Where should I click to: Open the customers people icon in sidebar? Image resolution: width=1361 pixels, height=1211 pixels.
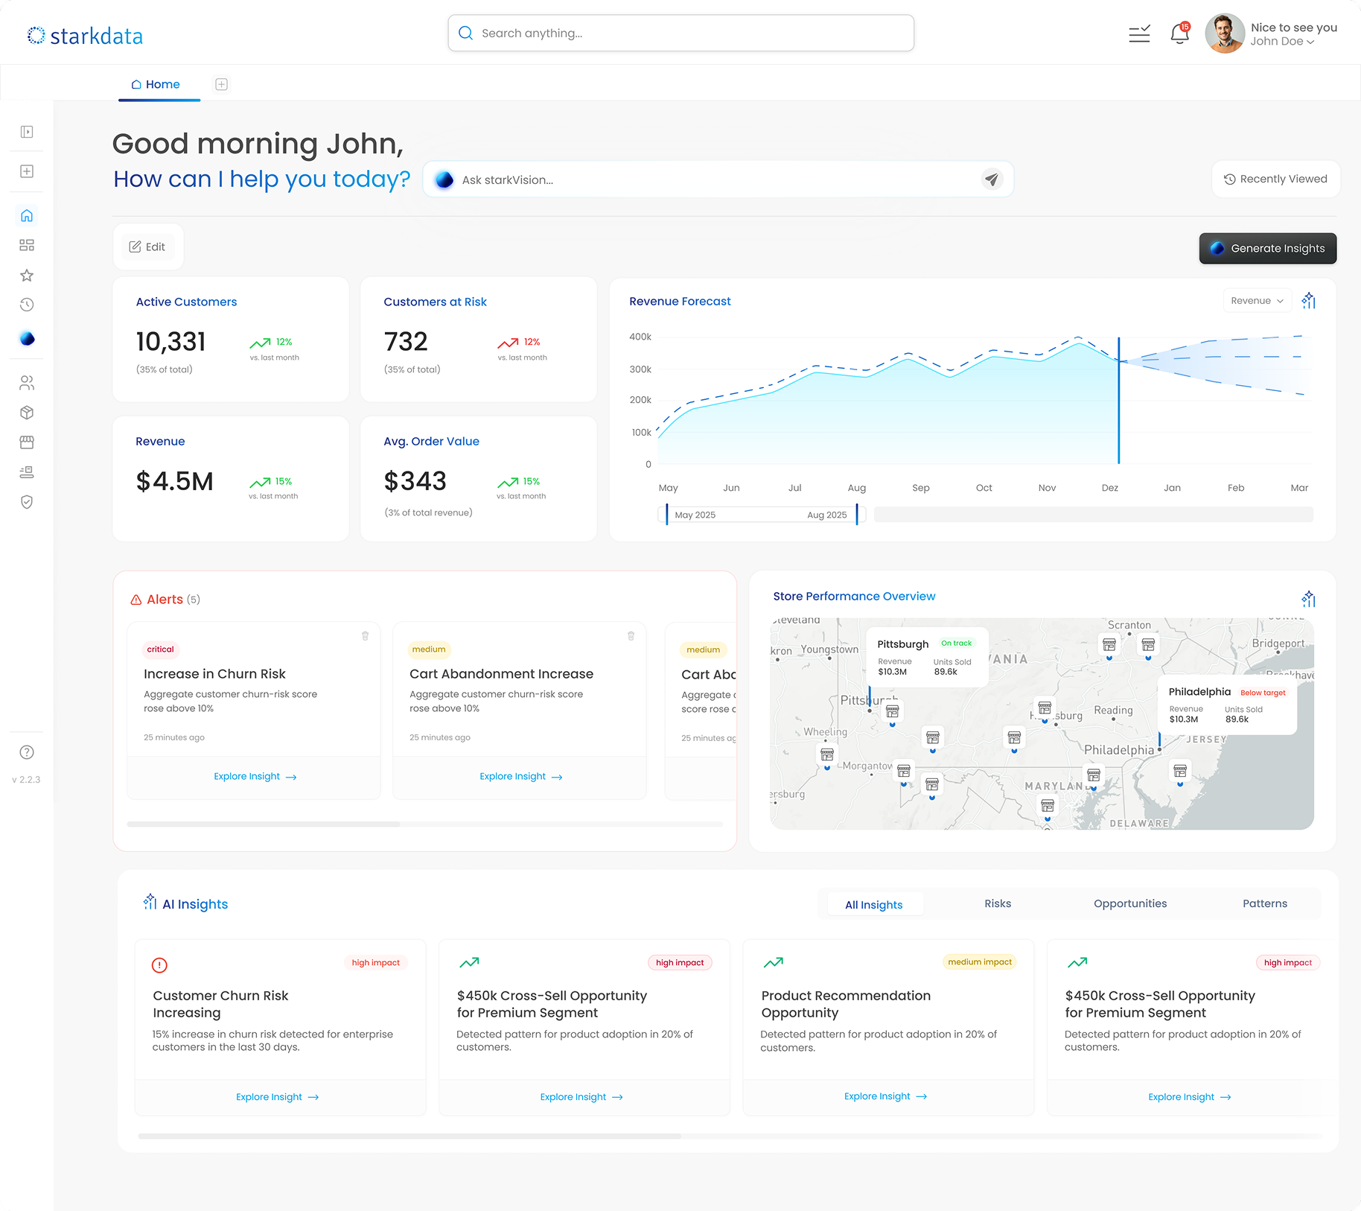coord(27,383)
